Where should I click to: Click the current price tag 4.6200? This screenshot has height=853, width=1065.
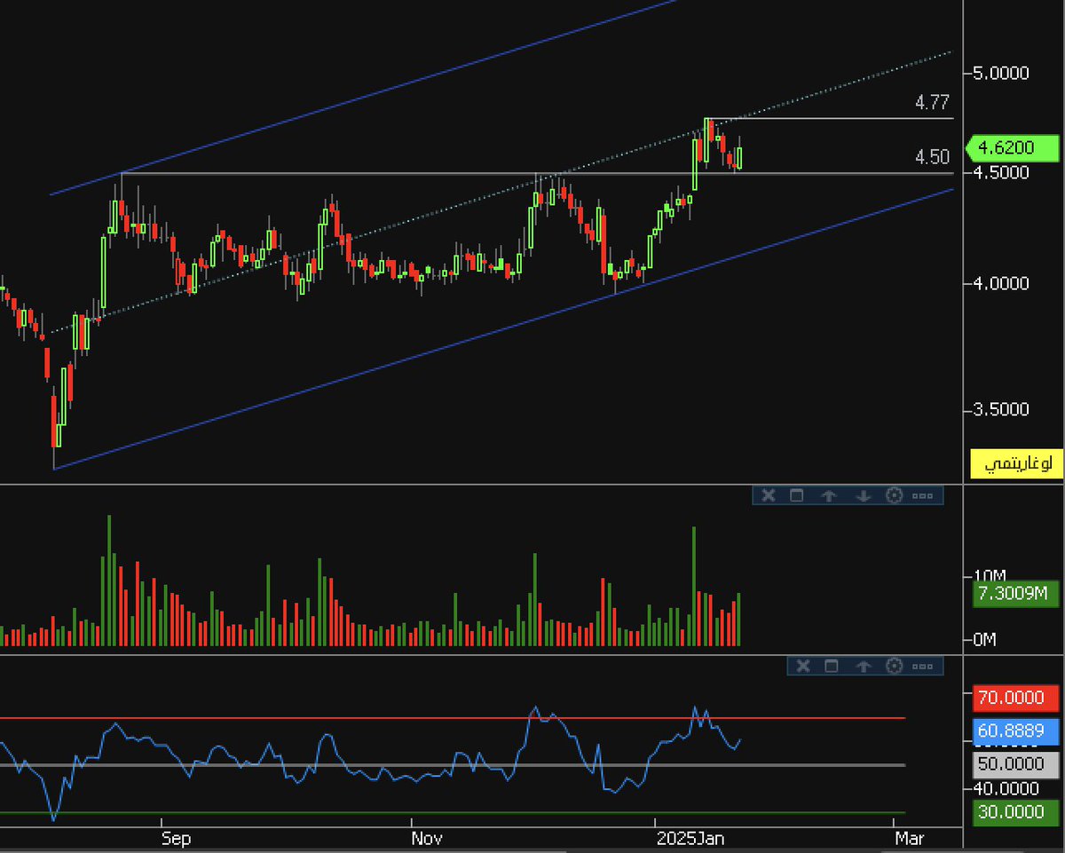pos(1014,147)
